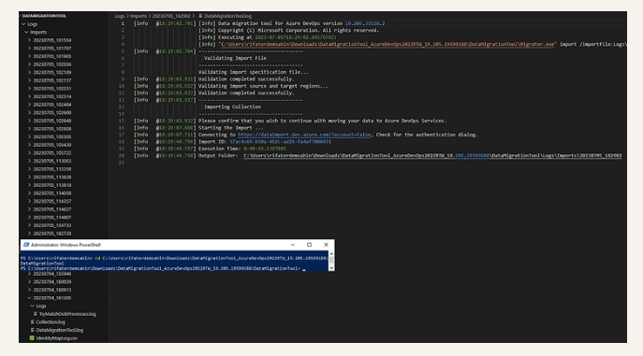Collapse the Imports folder chevron
Image resolution: width=643 pixels, height=356 pixels.
pyautogui.click(x=26, y=32)
